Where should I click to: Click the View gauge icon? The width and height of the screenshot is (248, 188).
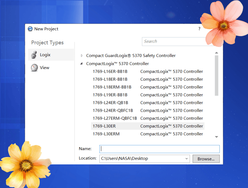click(x=34, y=68)
